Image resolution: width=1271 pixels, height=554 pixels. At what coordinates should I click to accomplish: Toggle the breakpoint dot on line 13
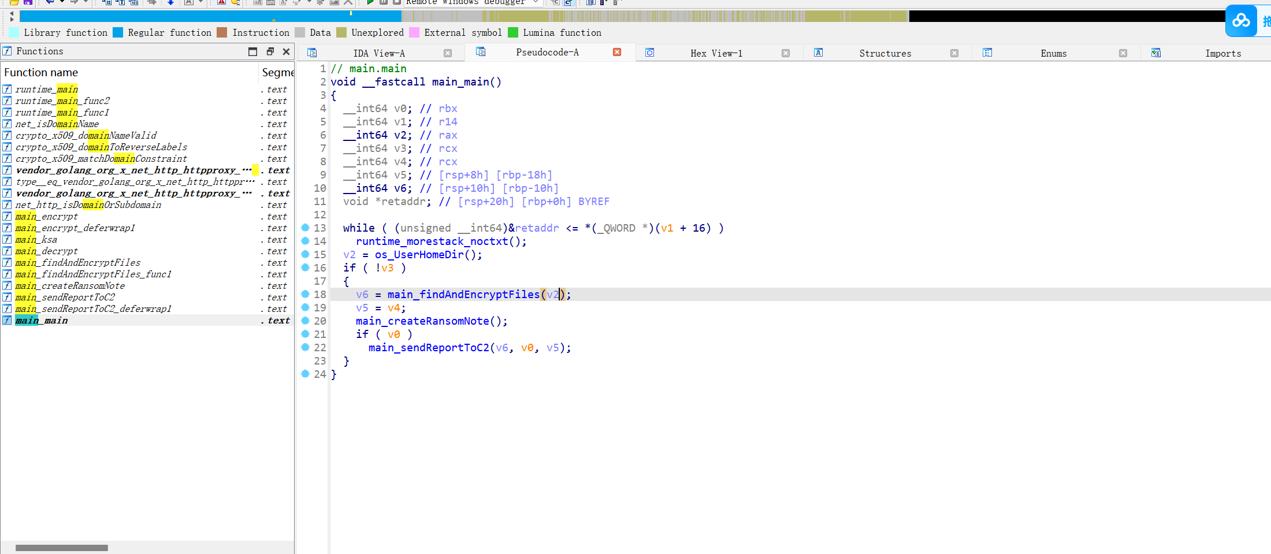click(305, 228)
